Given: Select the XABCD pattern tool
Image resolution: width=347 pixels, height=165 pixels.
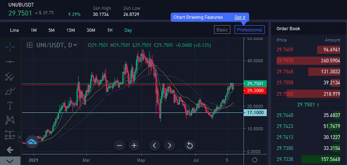Looking at the screenshot, I should [10, 120].
